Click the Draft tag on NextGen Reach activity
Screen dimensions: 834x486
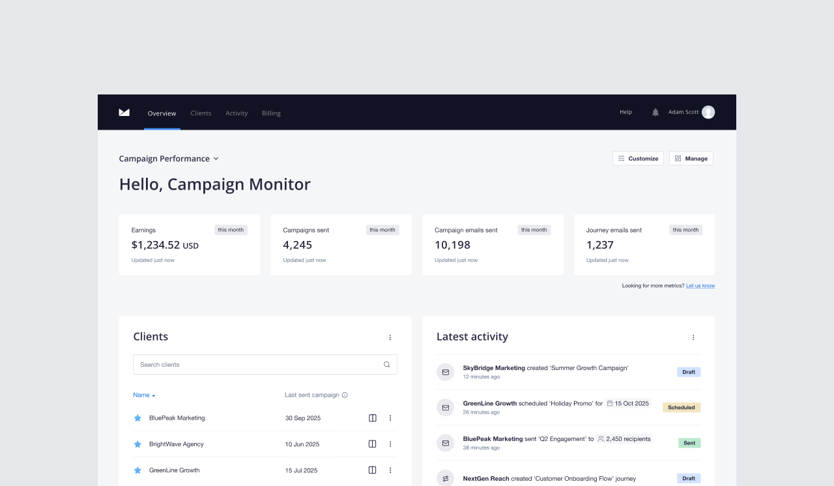[689, 478]
